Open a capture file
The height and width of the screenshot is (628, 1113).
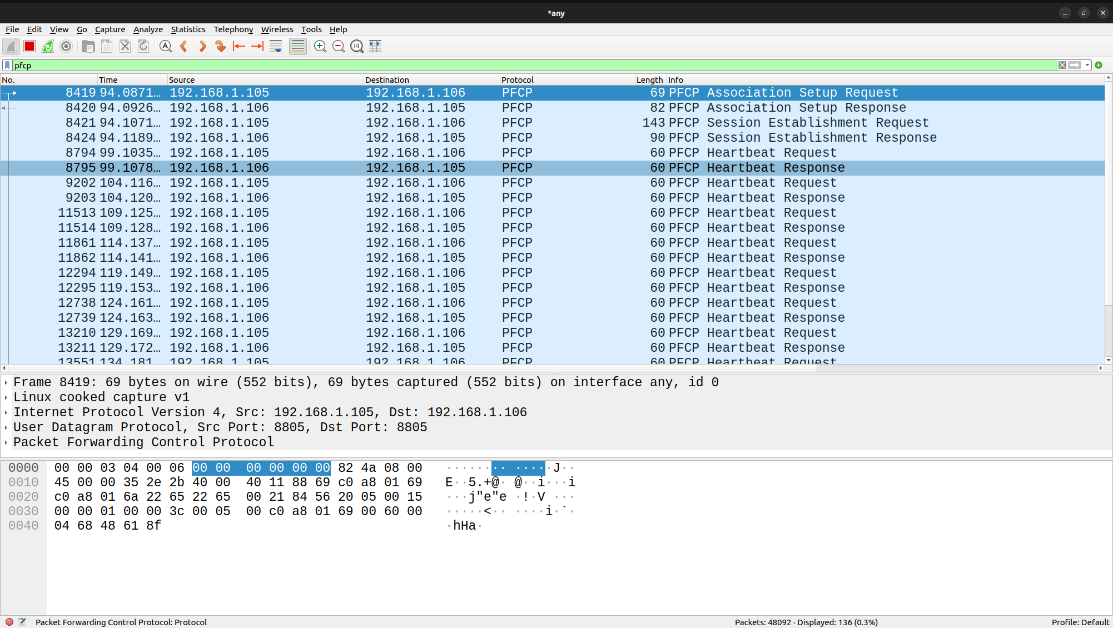point(88,47)
